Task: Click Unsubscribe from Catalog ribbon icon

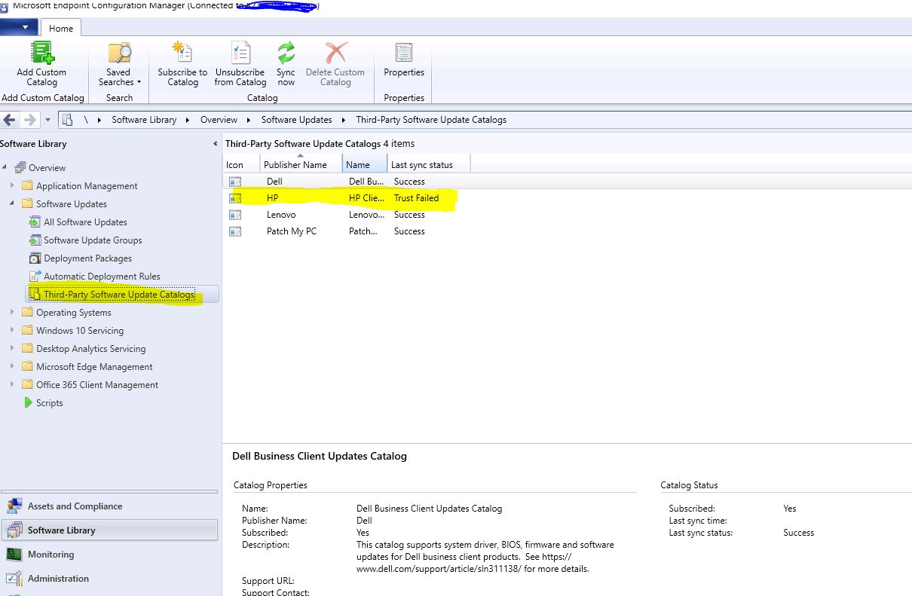Action: [240, 53]
